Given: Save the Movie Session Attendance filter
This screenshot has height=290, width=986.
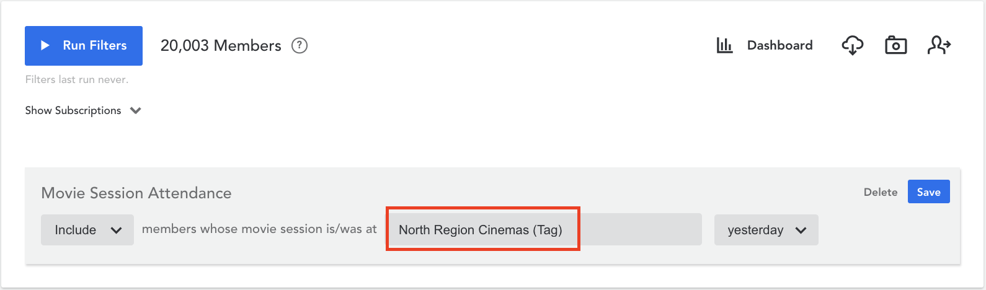Looking at the screenshot, I should pos(929,192).
